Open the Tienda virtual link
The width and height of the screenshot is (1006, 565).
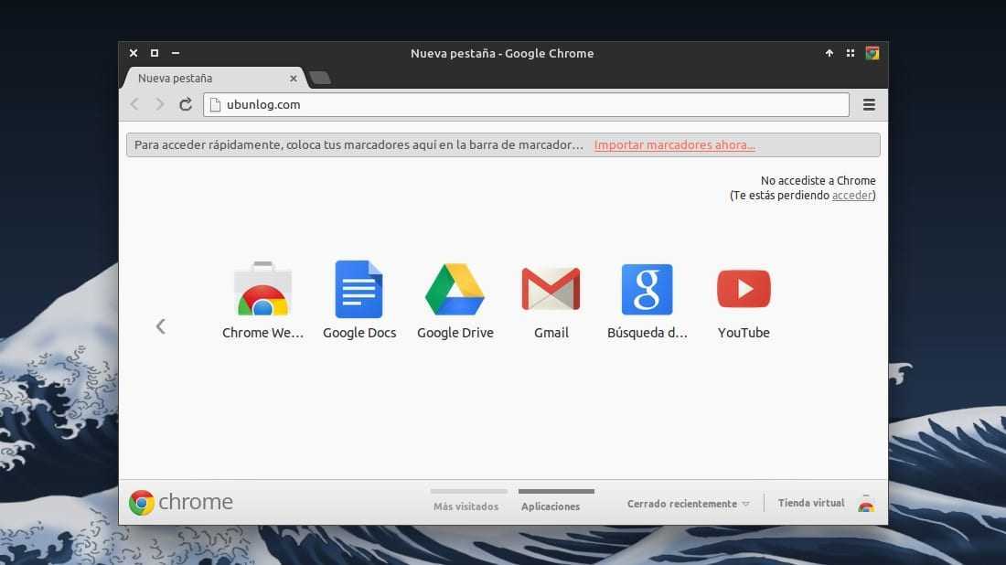pyautogui.click(x=811, y=504)
